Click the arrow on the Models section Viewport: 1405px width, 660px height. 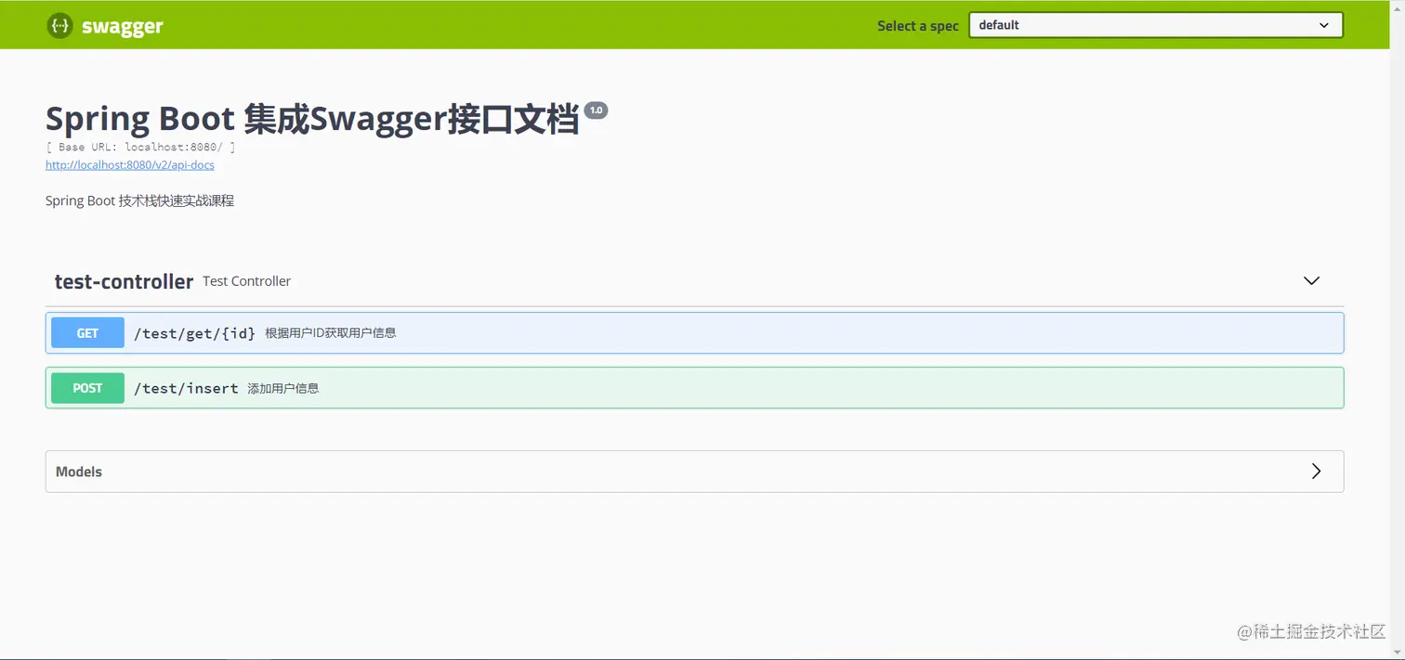(x=1316, y=472)
